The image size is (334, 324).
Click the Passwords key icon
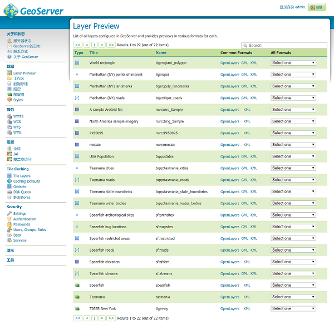pos(9,224)
